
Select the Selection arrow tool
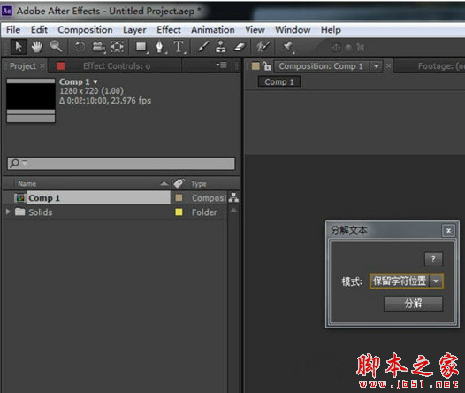pyautogui.click(x=19, y=47)
